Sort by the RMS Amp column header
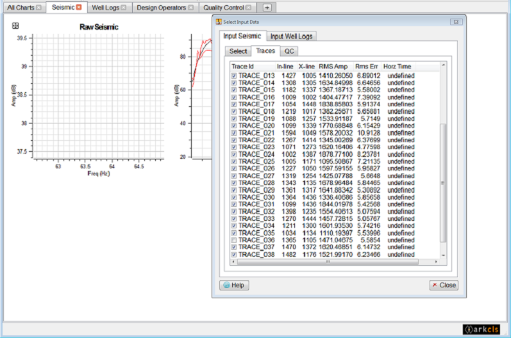Screen dimensions: 511x338 coord(333,67)
